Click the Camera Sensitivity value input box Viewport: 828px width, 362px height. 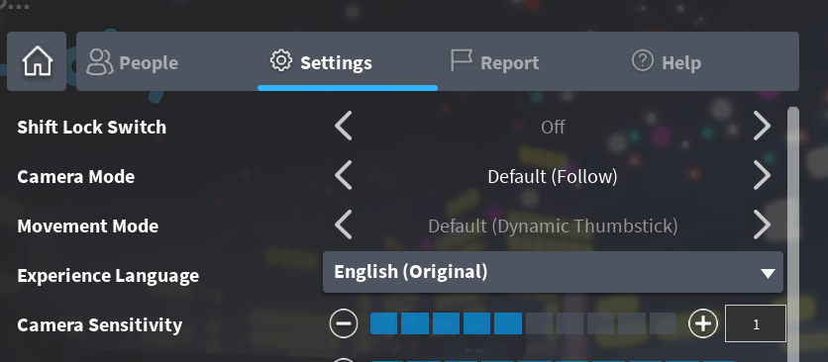756,323
